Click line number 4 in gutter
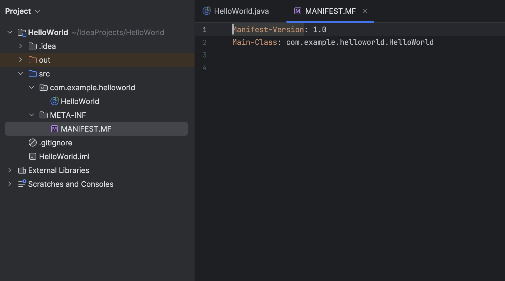This screenshot has width=505, height=281. click(x=205, y=68)
